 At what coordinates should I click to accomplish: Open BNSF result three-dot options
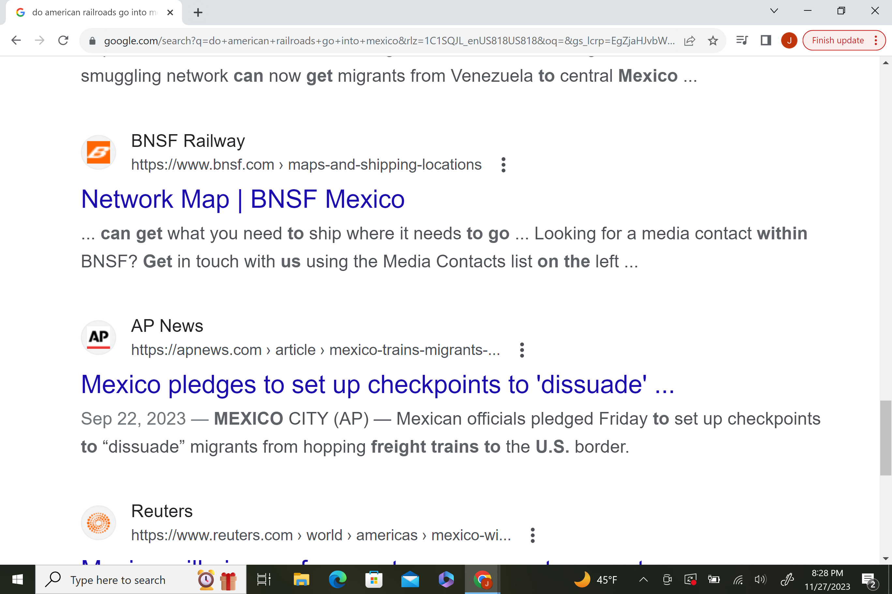click(x=503, y=165)
